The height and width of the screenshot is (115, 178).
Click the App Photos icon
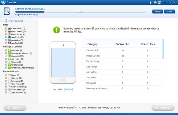[9, 37]
